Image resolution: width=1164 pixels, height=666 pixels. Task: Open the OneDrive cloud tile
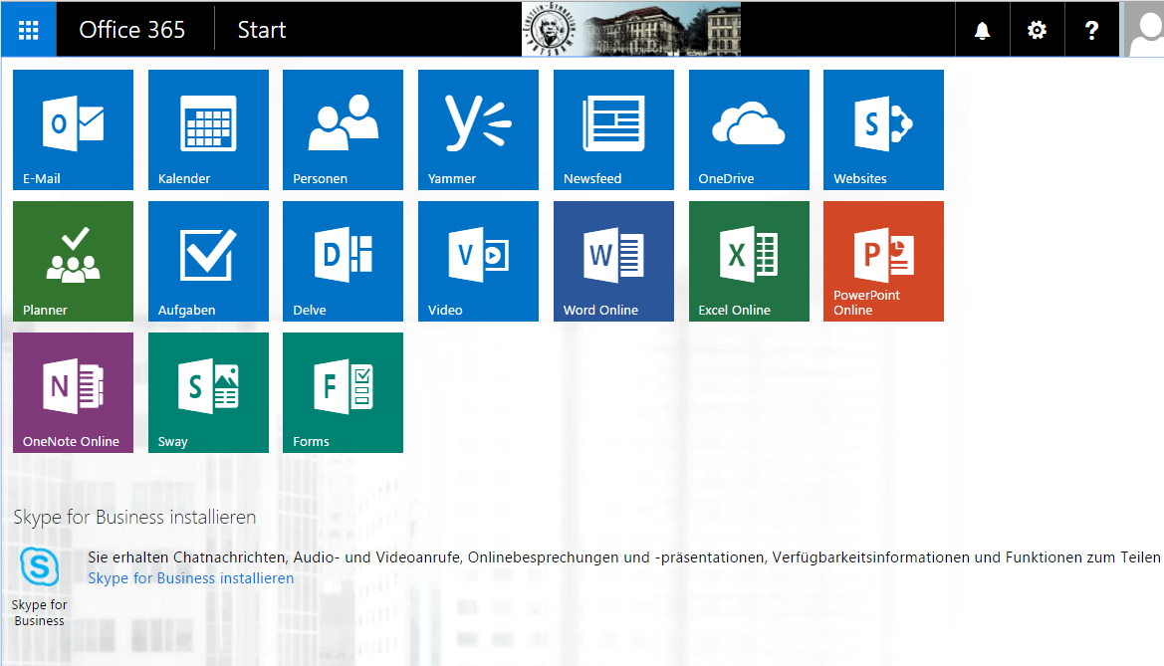(749, 129)
